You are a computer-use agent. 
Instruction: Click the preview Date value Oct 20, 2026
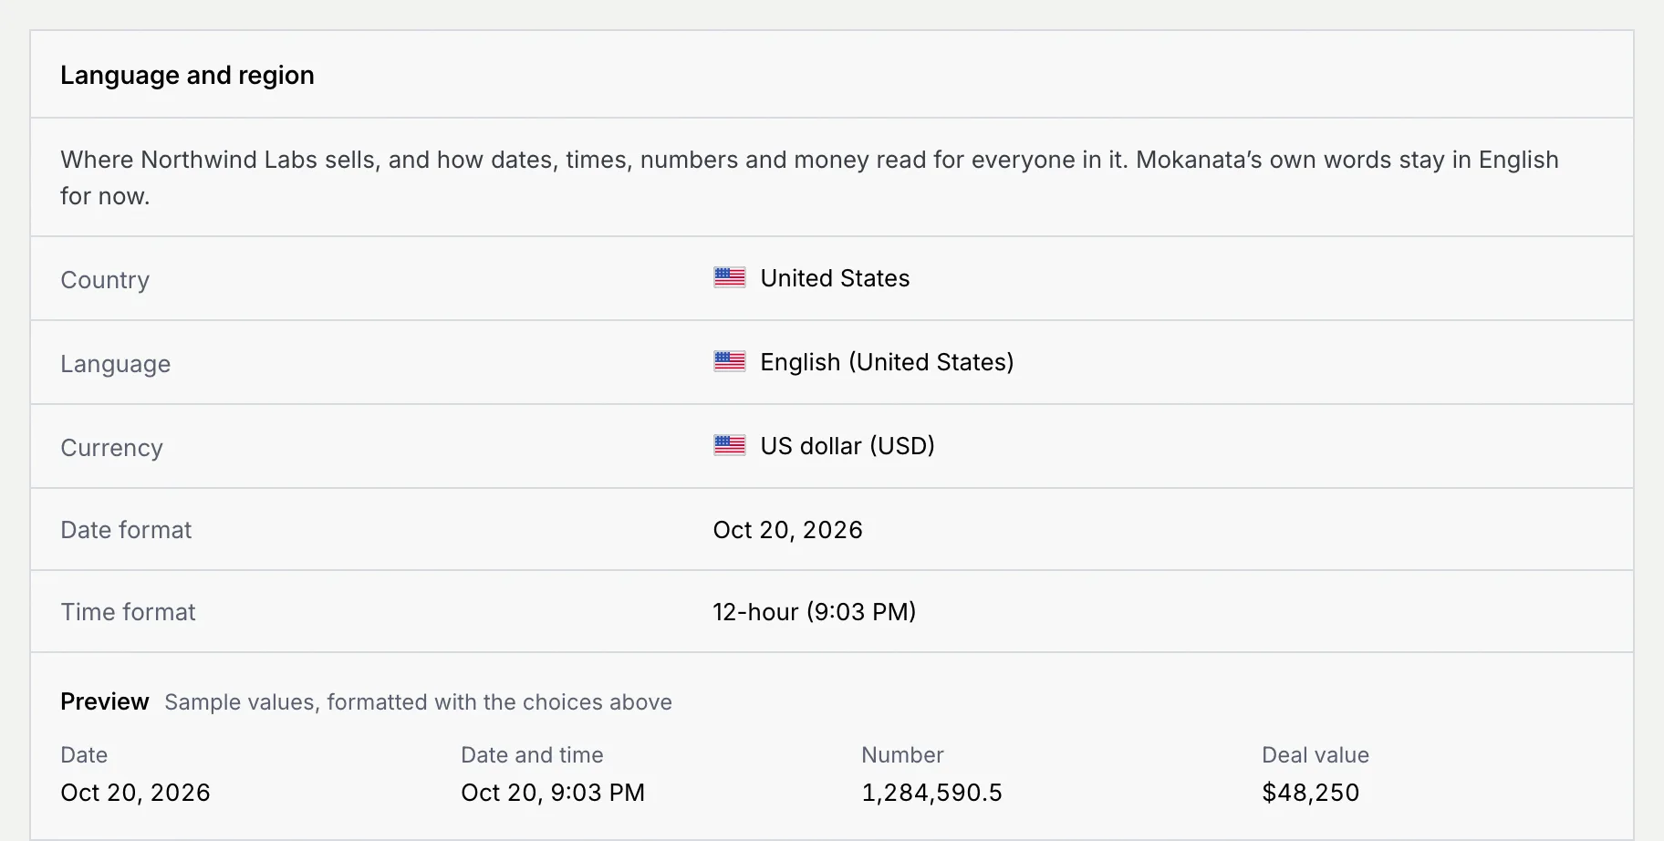135,793
